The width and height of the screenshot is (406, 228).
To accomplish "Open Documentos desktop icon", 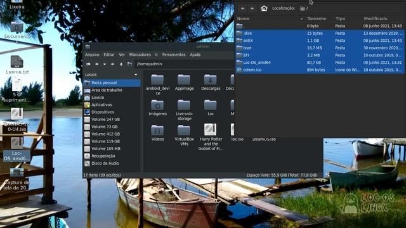I will pyautogui.click(x=17, y=31).
